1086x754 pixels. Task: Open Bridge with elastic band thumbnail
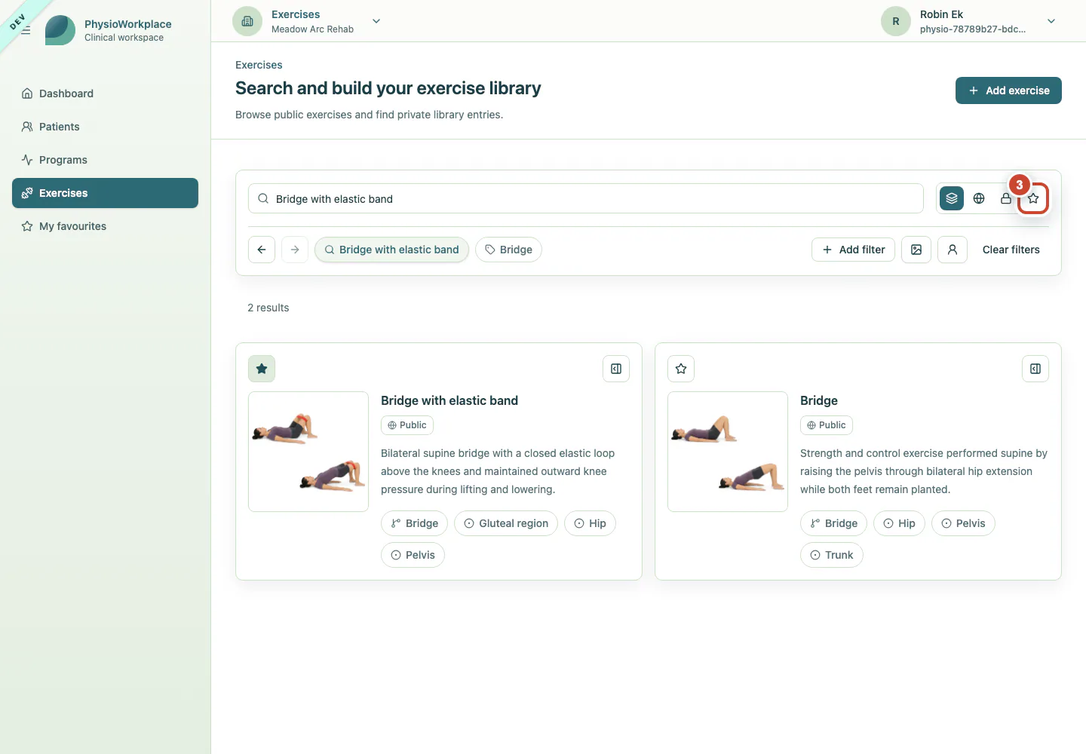point(308,452)
